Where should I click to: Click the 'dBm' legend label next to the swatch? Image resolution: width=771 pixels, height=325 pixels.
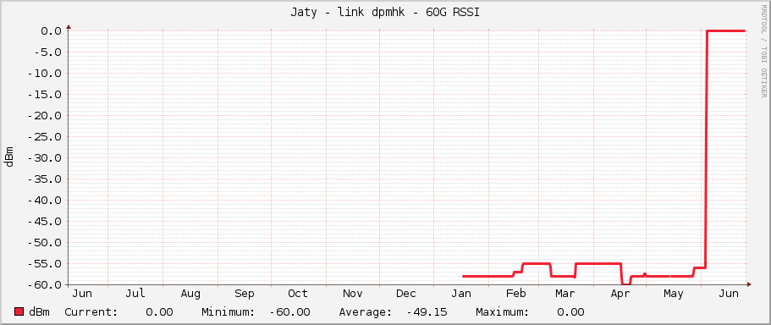point(39,312)
